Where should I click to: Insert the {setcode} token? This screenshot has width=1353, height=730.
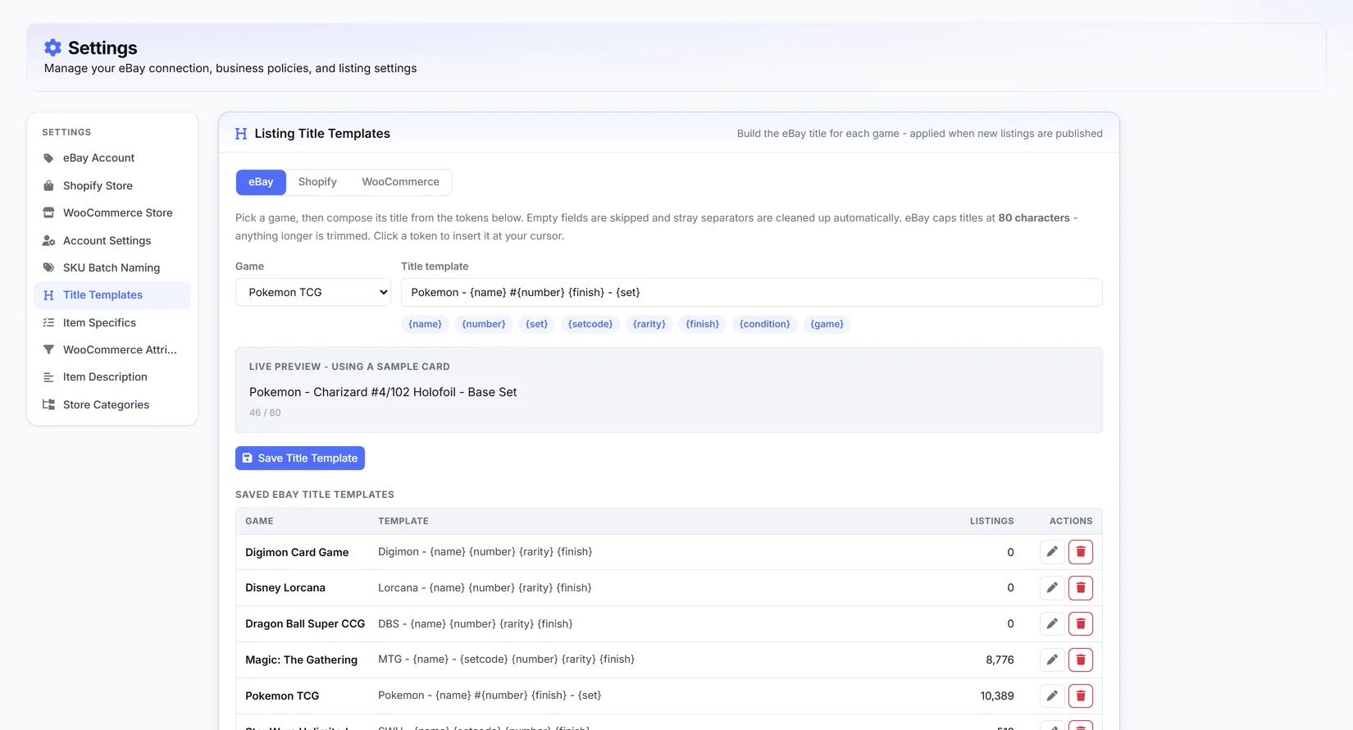[590, 325]
